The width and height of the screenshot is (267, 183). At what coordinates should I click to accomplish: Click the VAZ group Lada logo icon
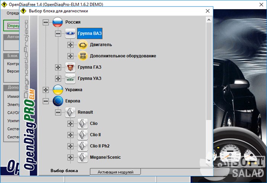(70, 33)
